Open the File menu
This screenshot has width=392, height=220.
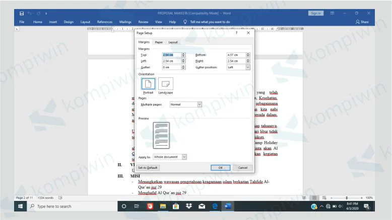click(x=22, y=22)
